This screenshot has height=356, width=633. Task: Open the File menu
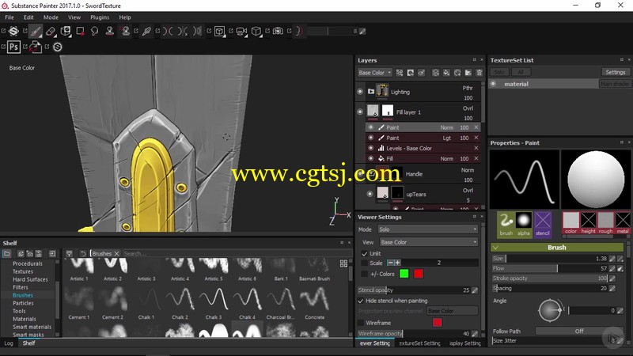tap(9, 17)
